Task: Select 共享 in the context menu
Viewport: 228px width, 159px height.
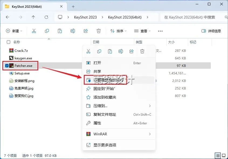Action: click(x=119, y=71)
